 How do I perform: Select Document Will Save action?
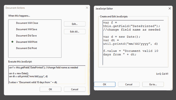pos(27,29)
